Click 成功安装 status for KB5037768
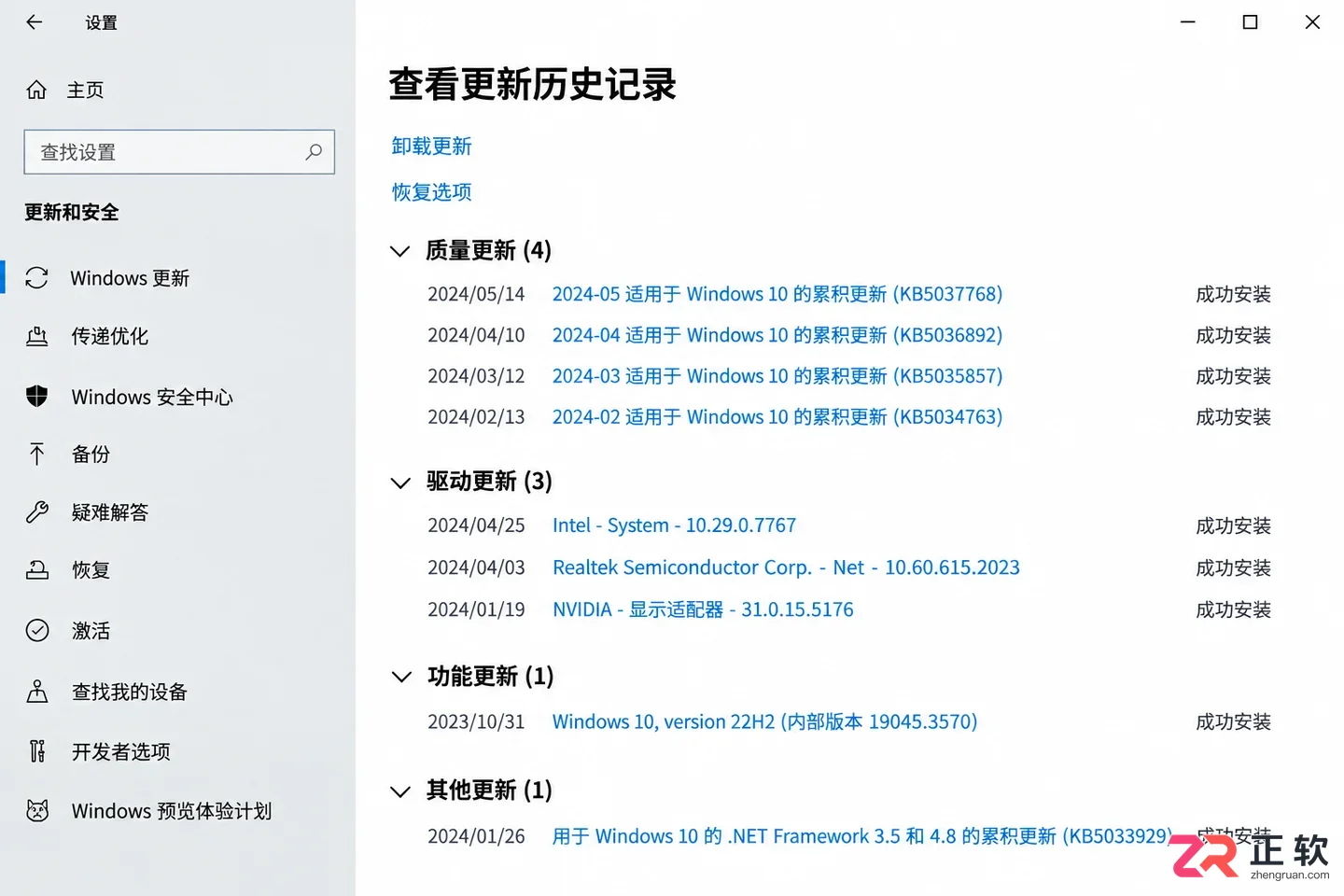Image resolution: width=1344 pixels, height=896 pixels. pyautogui.click(x=1233, y=294)
